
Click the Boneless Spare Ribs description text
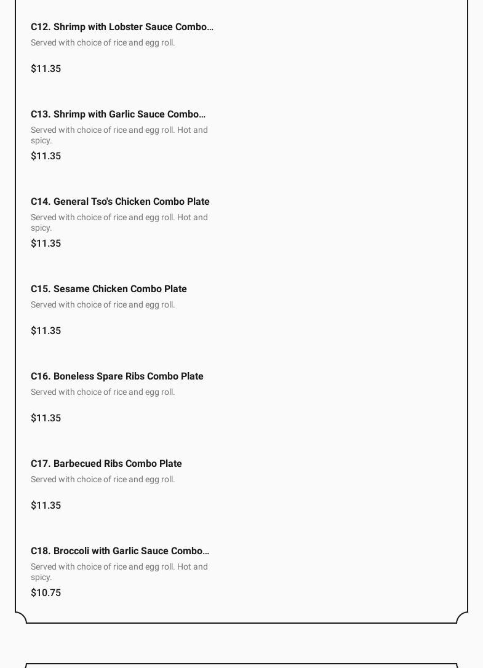pyautogui.click(x=103, y=392)
